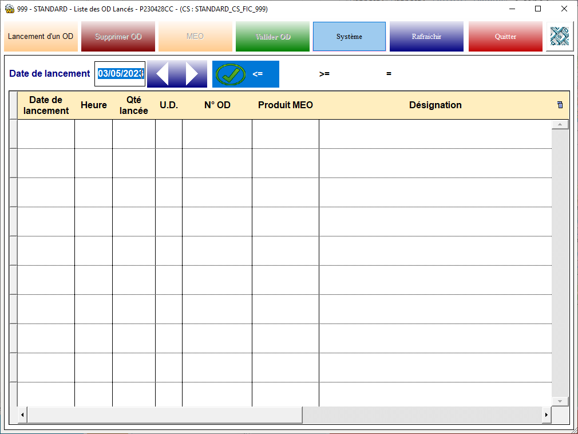Click the Produit MEO column header

coord(285,105)
